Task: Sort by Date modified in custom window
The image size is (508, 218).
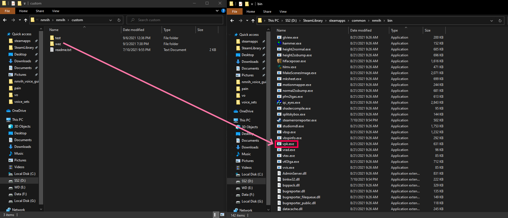Action: tap(134, 30)
